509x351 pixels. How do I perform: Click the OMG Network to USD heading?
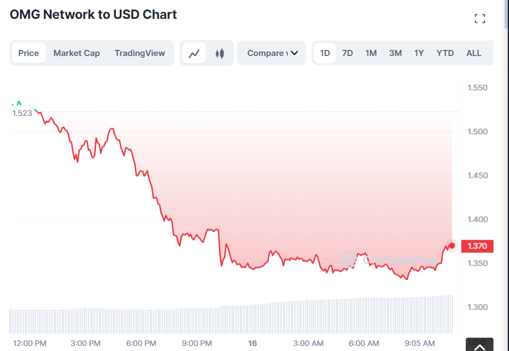(93, 14)
